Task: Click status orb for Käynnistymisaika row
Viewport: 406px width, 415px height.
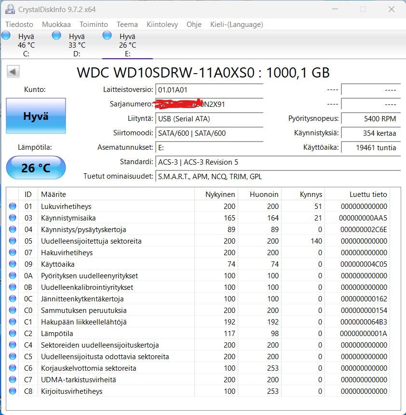Action: [13, 218]
